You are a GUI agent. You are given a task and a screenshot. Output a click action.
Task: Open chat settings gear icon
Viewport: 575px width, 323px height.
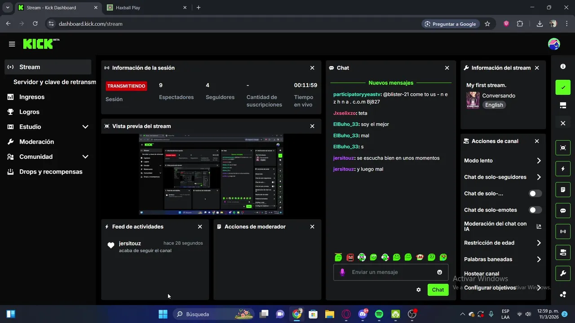click(419, 290)
